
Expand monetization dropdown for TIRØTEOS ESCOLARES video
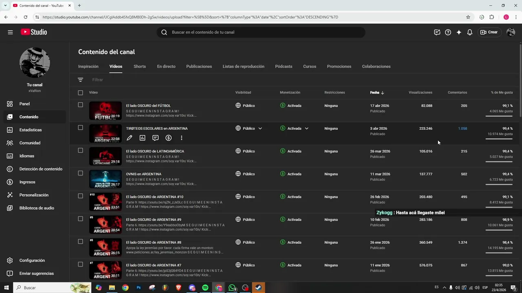point(307,129)
